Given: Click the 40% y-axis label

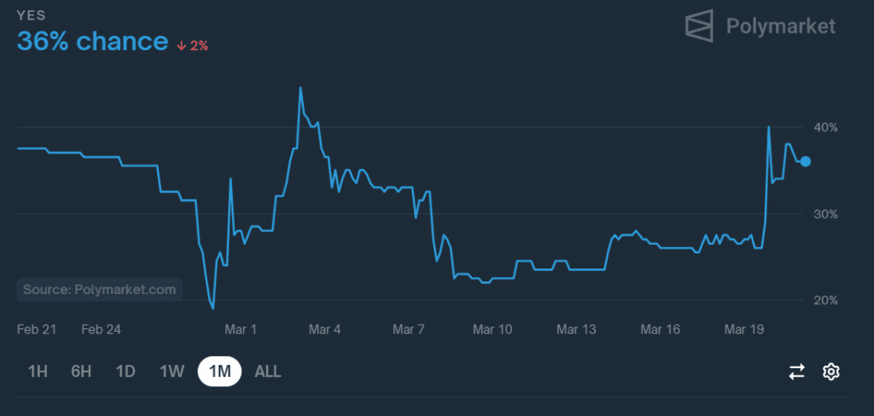Looking at the screenshot, I should 826,128.
